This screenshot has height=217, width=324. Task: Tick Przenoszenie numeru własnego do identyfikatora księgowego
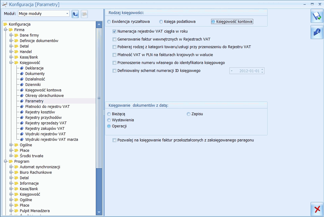pos(114,62)
